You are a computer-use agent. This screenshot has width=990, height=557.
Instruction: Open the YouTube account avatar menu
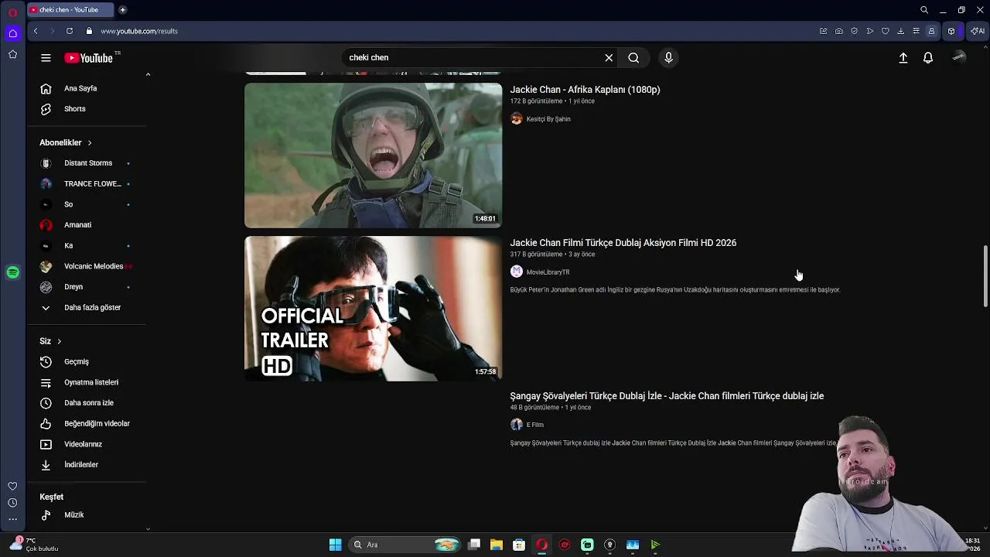pyautogui.click(x=959, y=57)
